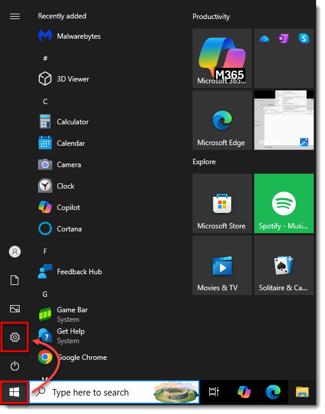The height and width of the screenshot is (414, 325).
Task: Open Skype in the tile folder
Action: coord(304,39)
